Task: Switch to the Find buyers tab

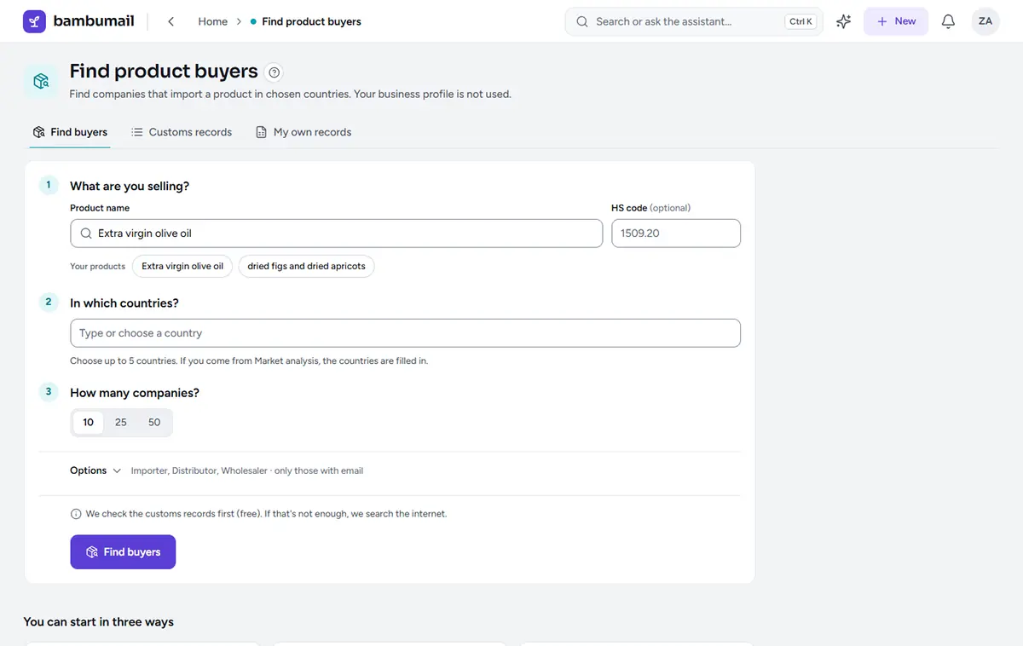Action: pos(70,132)
